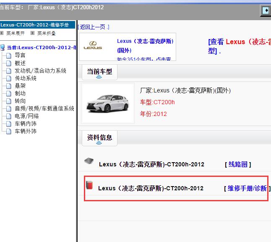Screen dimensions: 271x242
Task: Click the 当前车型 section tab
Action: (x=99, y=72)
